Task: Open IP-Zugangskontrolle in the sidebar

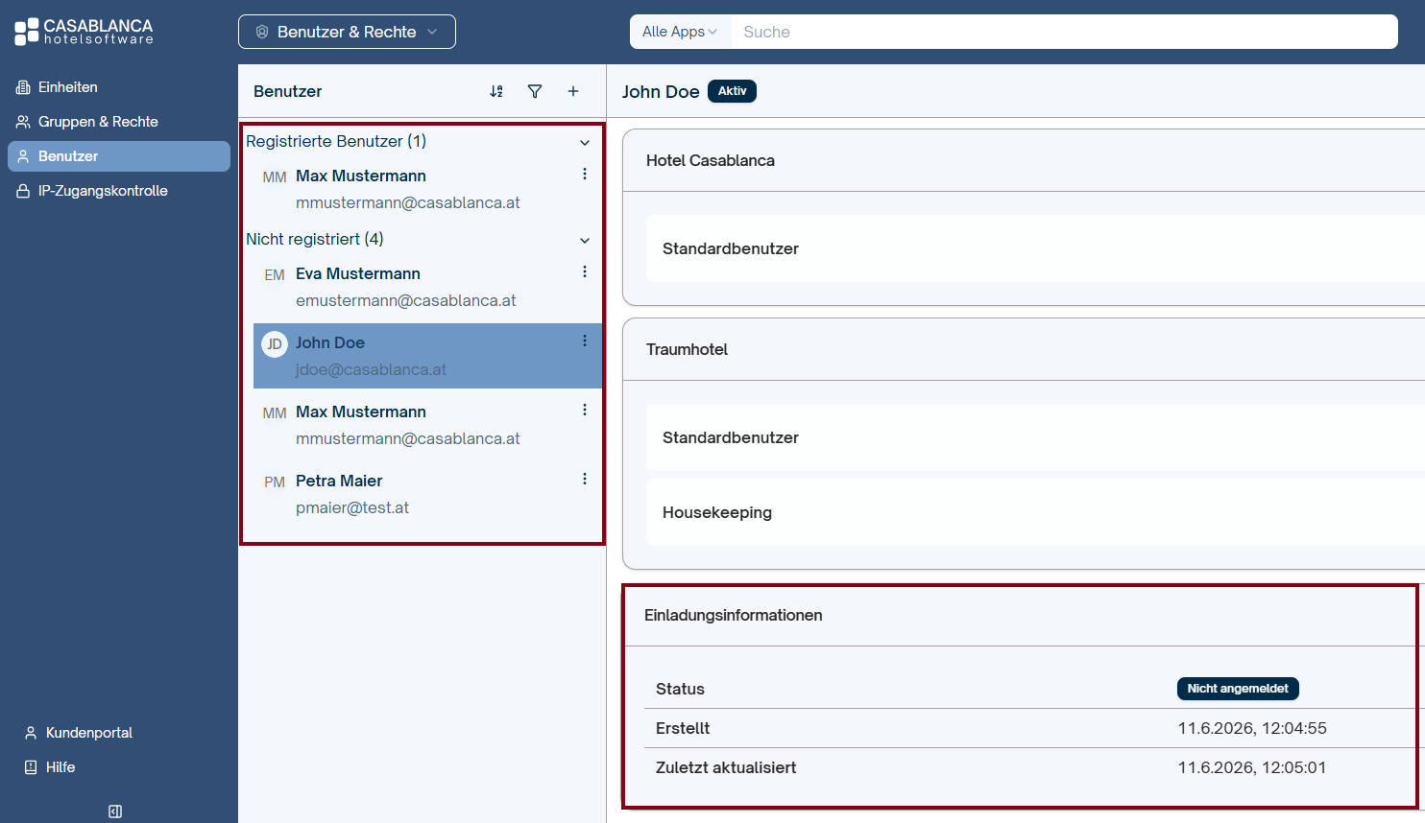Action: click(119, 191)
